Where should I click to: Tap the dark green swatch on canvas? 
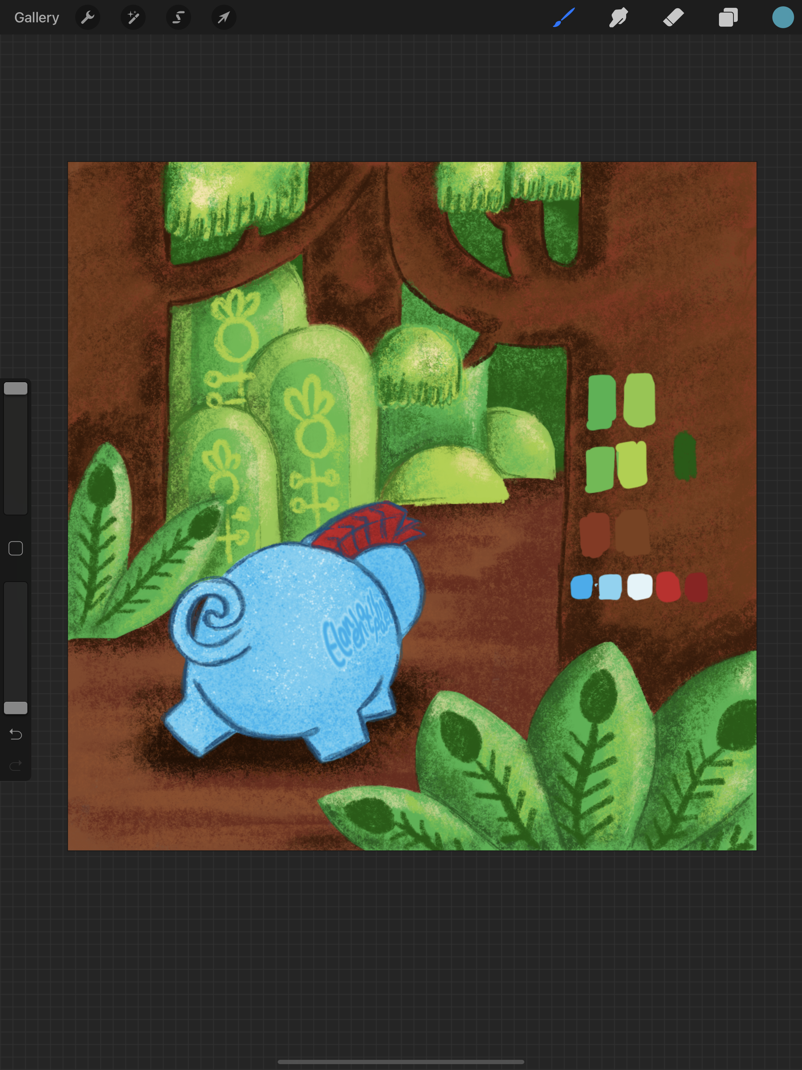[x=685, y=455]
